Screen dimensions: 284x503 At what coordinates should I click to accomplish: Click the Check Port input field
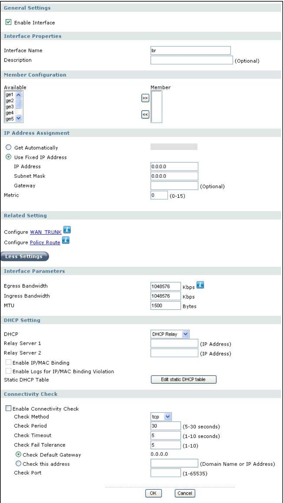tap(166, 473)
